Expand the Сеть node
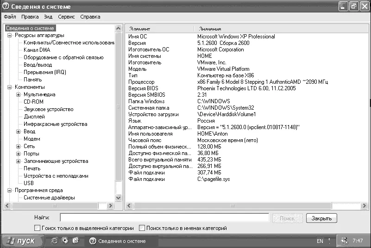This screenshot has width=371, height=248. tap(18, 146)
